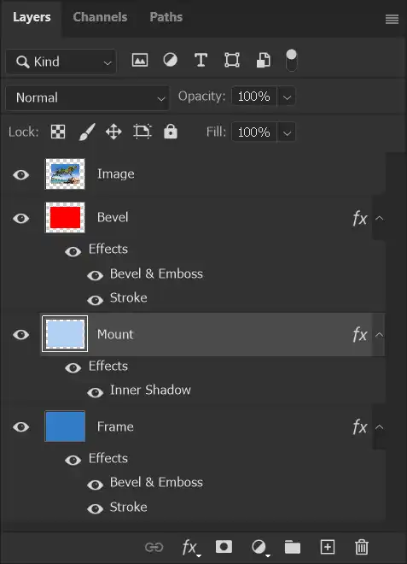The width and height of the screenshot is (407, 564).
Task: Open the Opacity slider dropdown arrow
Action: [x=287, y=97]
